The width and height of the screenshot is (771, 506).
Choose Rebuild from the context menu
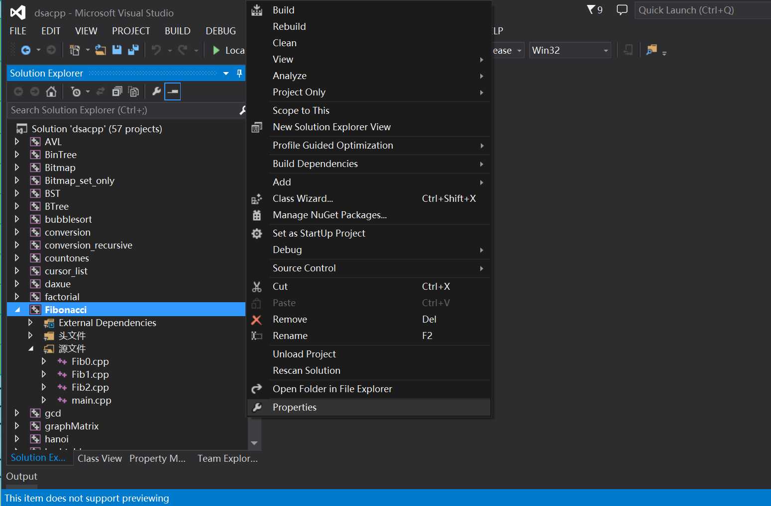tap(369, 26)
